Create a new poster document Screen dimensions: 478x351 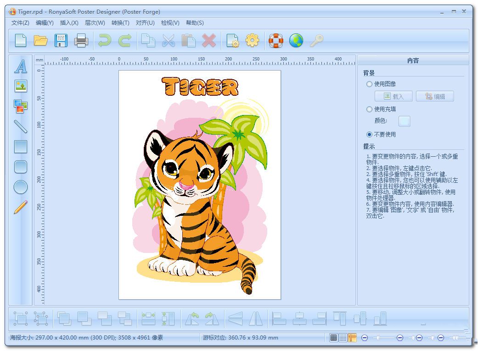pyautogui.click(x=20, y=40)
